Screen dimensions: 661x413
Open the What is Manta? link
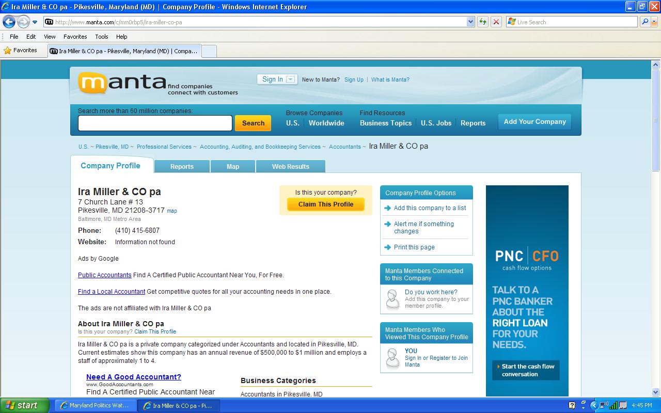coord(390,80)
